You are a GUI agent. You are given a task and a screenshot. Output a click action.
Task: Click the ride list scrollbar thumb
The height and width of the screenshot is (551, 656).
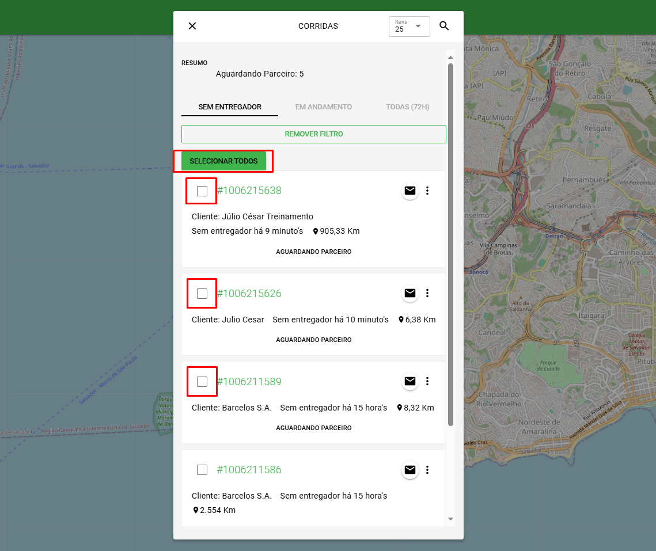(x=450, y=245)
